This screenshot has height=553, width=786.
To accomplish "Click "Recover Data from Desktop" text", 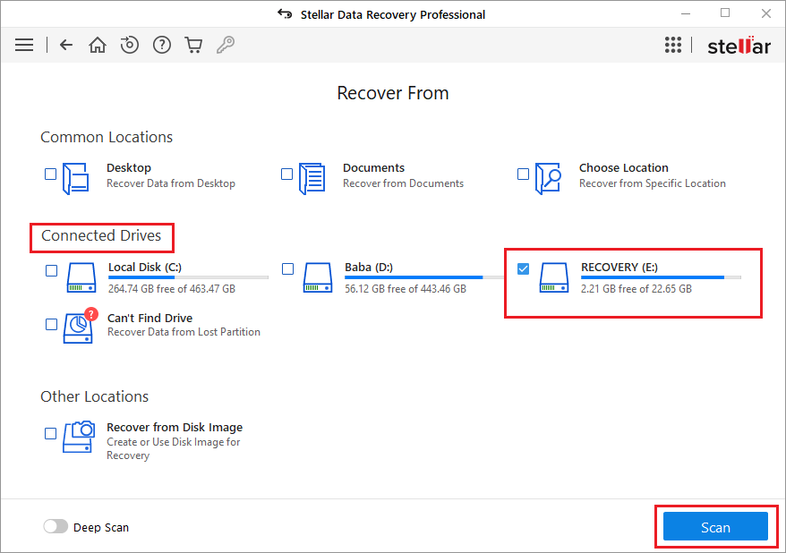I will tap(170, 183).
